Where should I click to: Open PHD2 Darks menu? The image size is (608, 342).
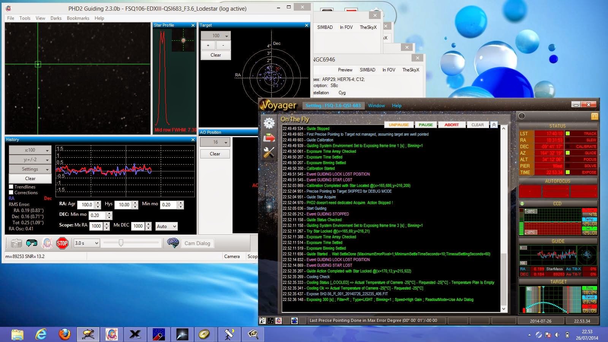[x=56, y=18]
